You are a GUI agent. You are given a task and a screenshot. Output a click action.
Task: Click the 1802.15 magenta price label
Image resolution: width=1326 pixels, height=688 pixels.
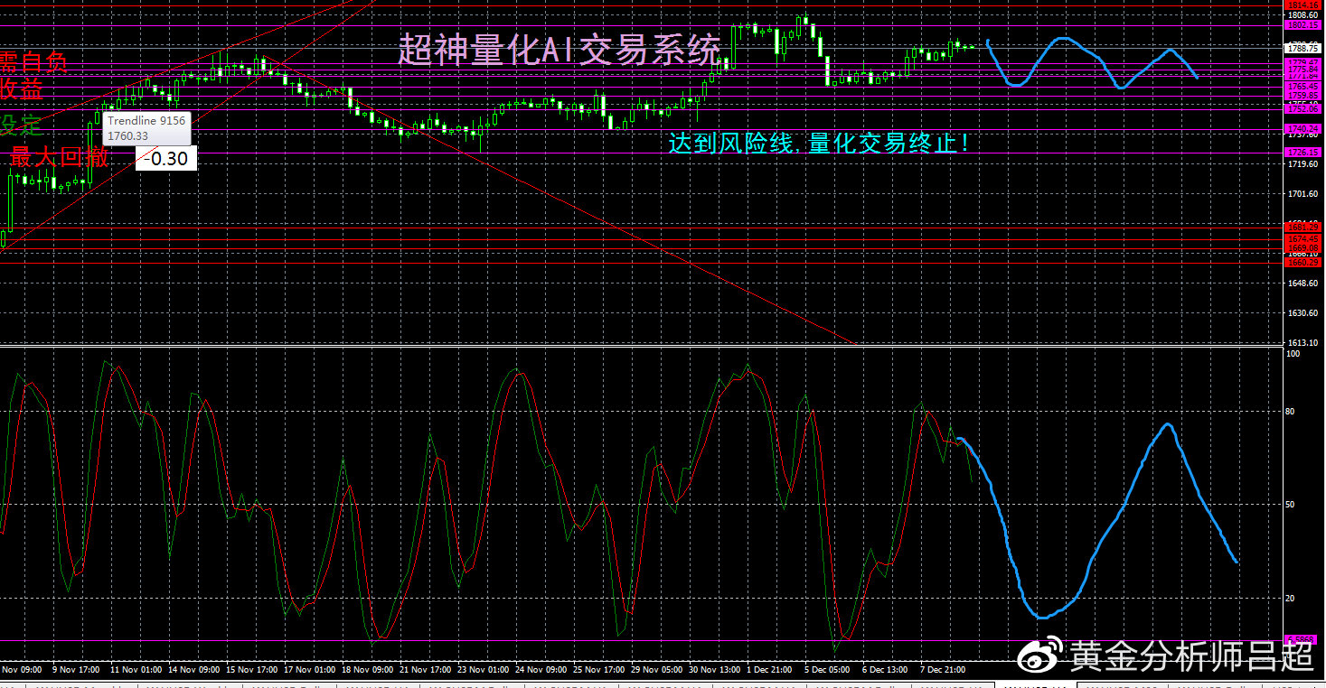pos(1302,25)
